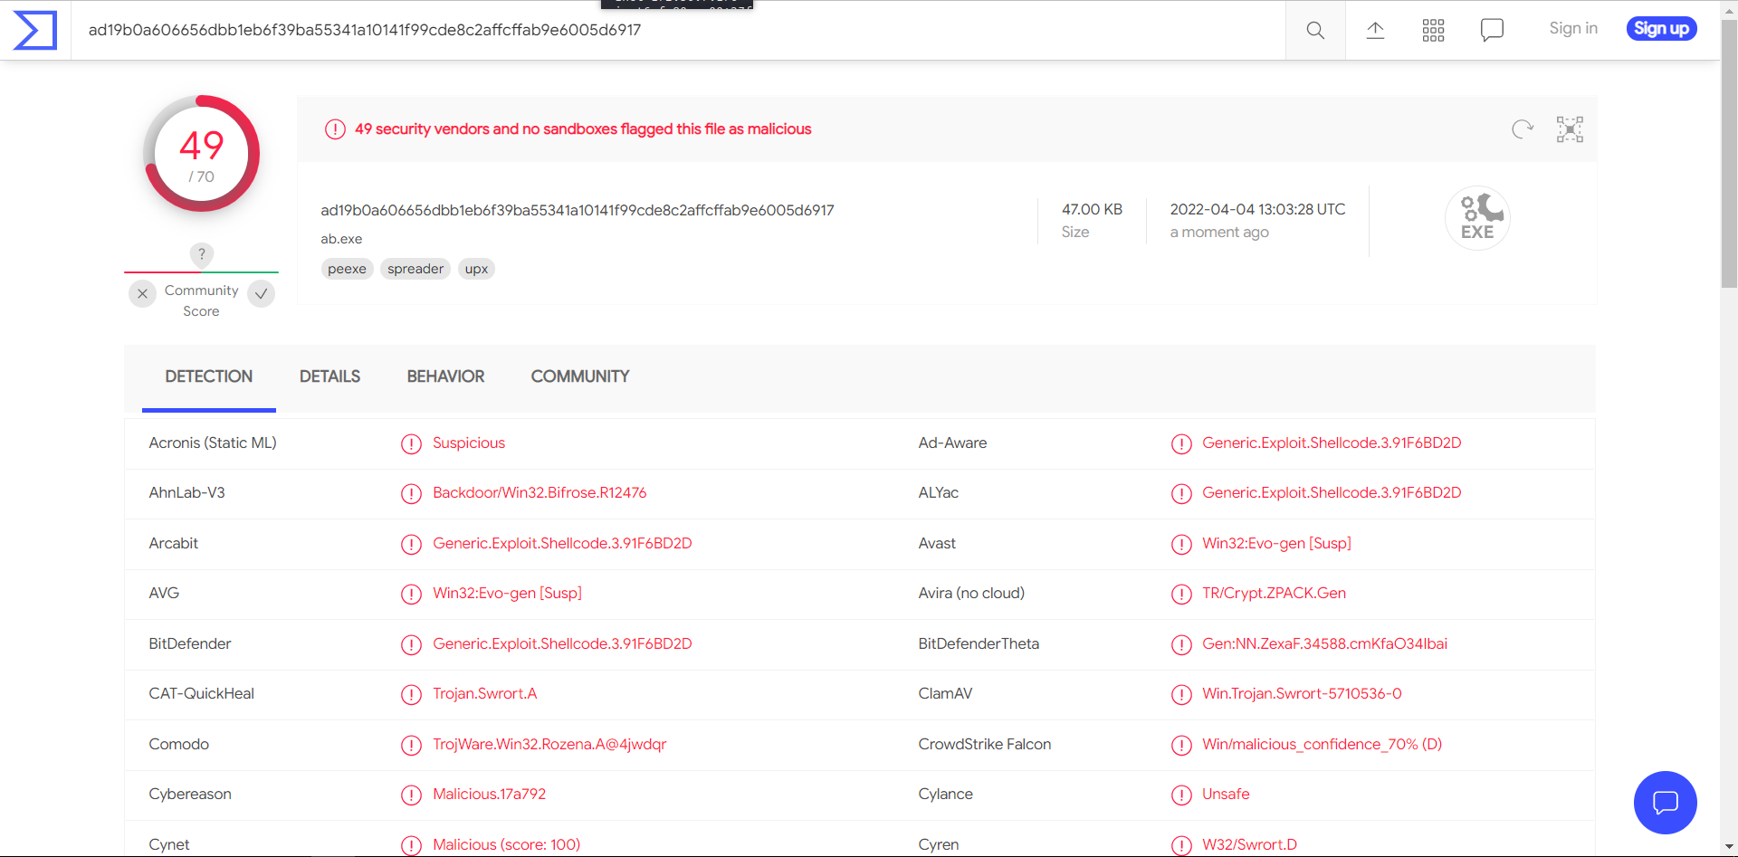Click the Malicious (score: 100) result
The image size is (1738, 857).
click(x=506, y=845)
